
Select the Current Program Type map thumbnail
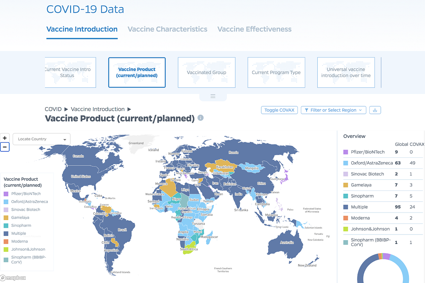[276, 72]
